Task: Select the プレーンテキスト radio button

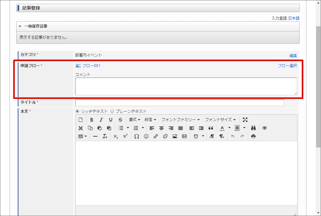Action: click(112, 111)
